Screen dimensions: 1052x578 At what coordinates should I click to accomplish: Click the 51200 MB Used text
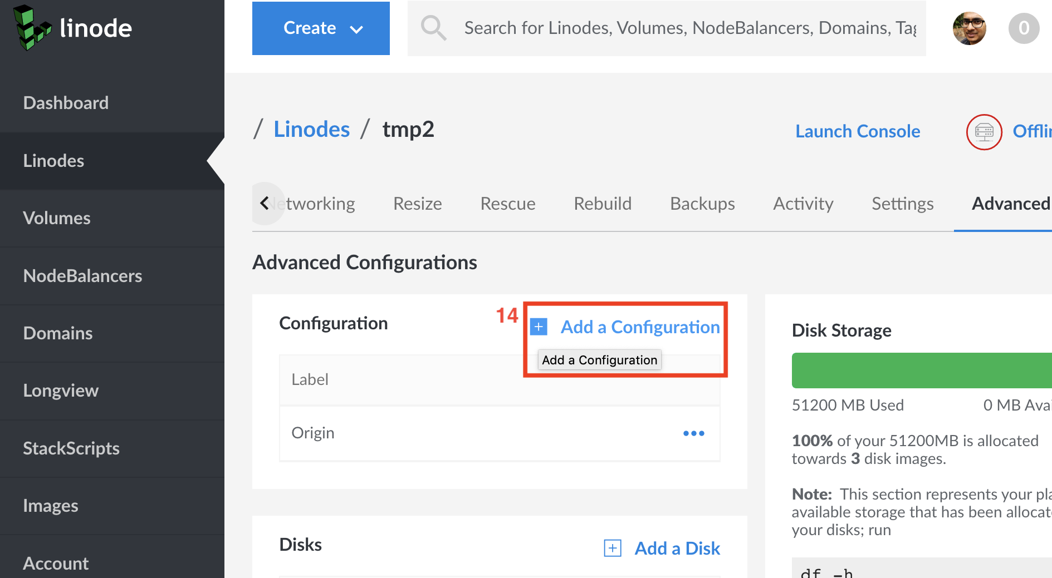[848, 405]
